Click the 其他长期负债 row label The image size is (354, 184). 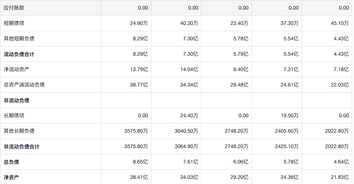(x=19, y=131)
